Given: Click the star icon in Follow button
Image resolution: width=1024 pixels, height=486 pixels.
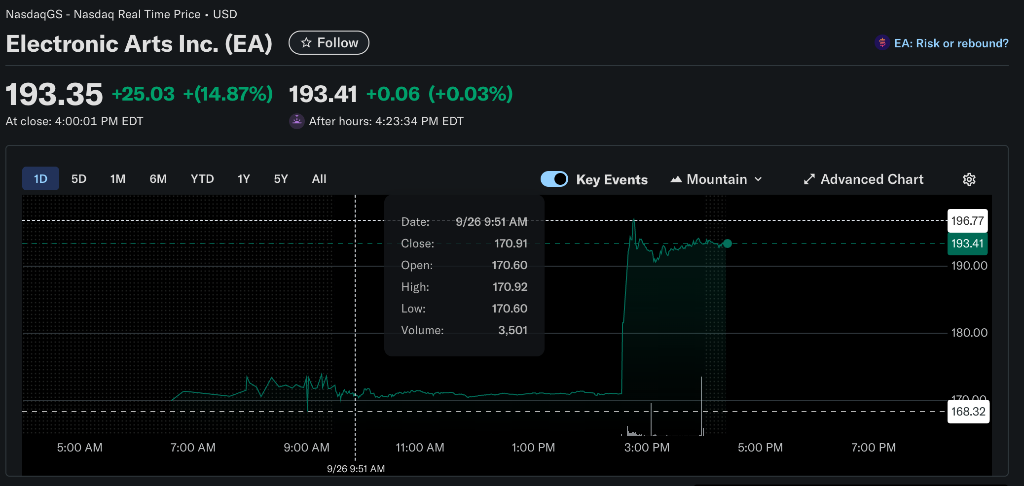Looking at the screenshot, I should [x=306, y=43].
